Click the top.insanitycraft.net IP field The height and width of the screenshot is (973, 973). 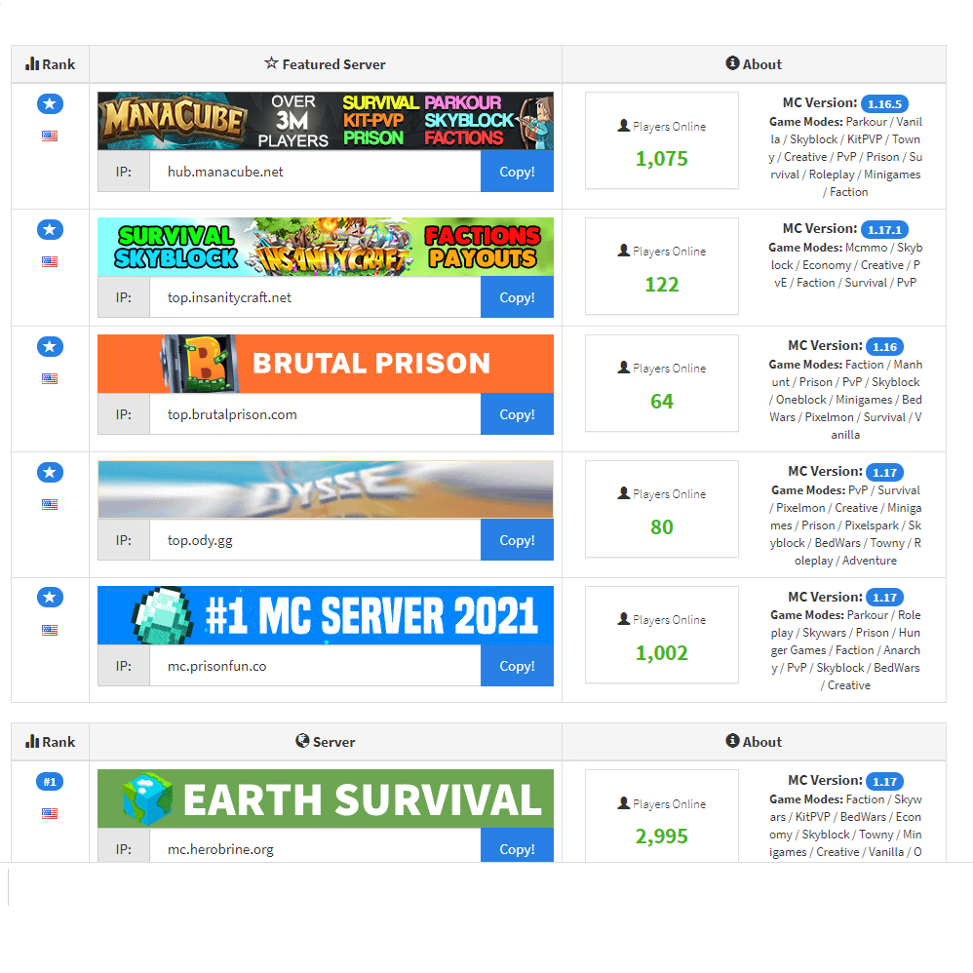tap(315, 297)
